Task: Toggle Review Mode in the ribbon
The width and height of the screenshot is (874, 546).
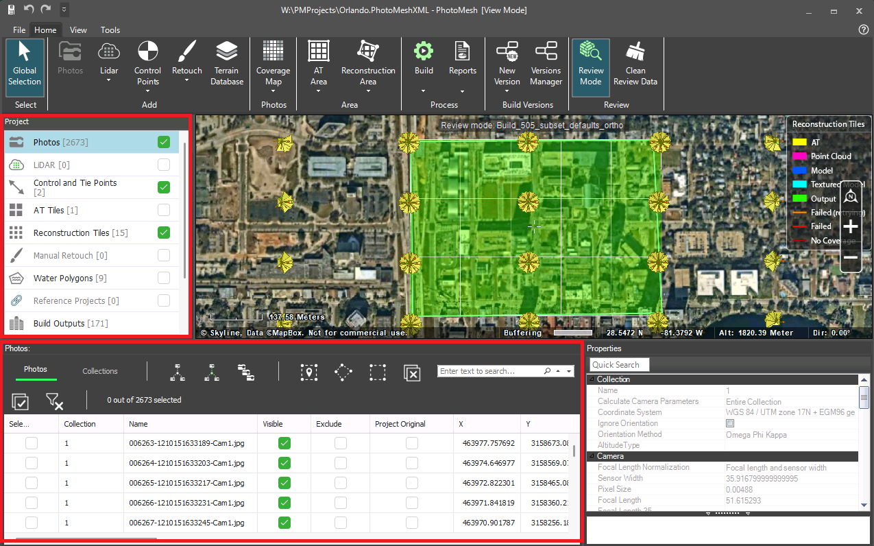Action: (x=591, y=67)
